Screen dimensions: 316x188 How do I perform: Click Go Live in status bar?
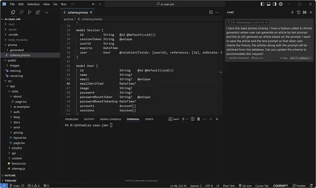(245, 186)
